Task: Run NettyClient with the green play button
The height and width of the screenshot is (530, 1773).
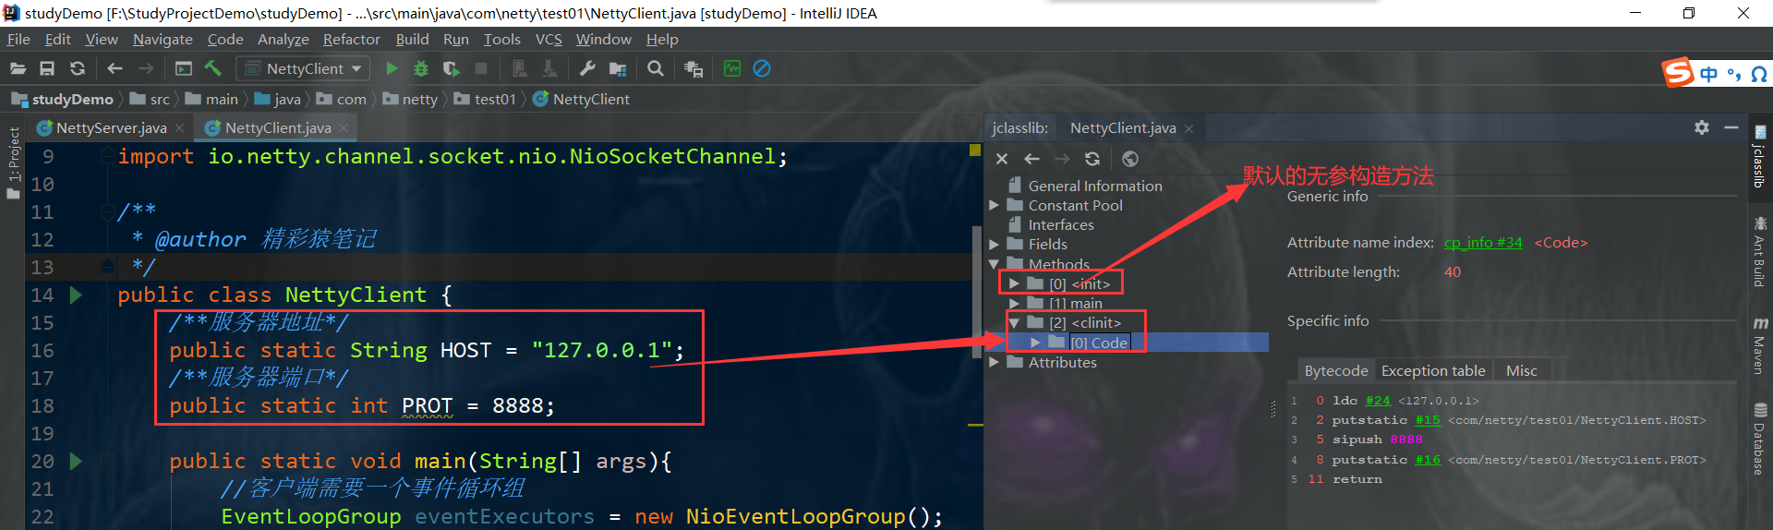Action: click(392, 68)
